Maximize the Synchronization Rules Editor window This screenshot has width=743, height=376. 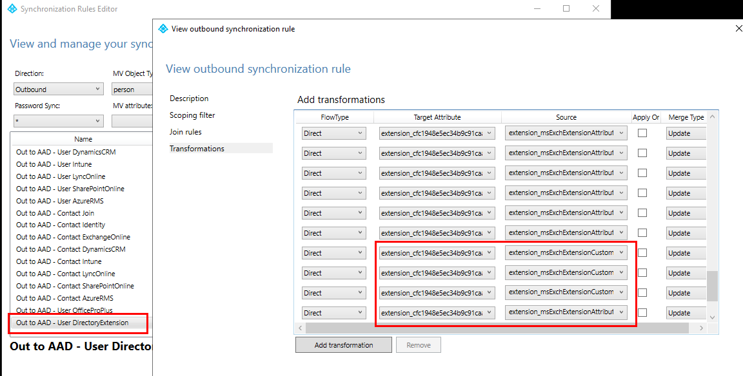(566, 8)
